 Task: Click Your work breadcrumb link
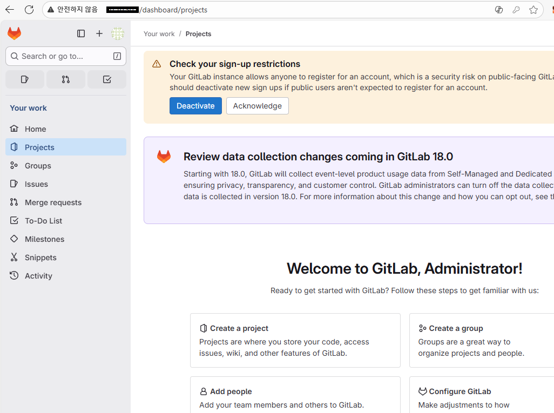(159, 34)
